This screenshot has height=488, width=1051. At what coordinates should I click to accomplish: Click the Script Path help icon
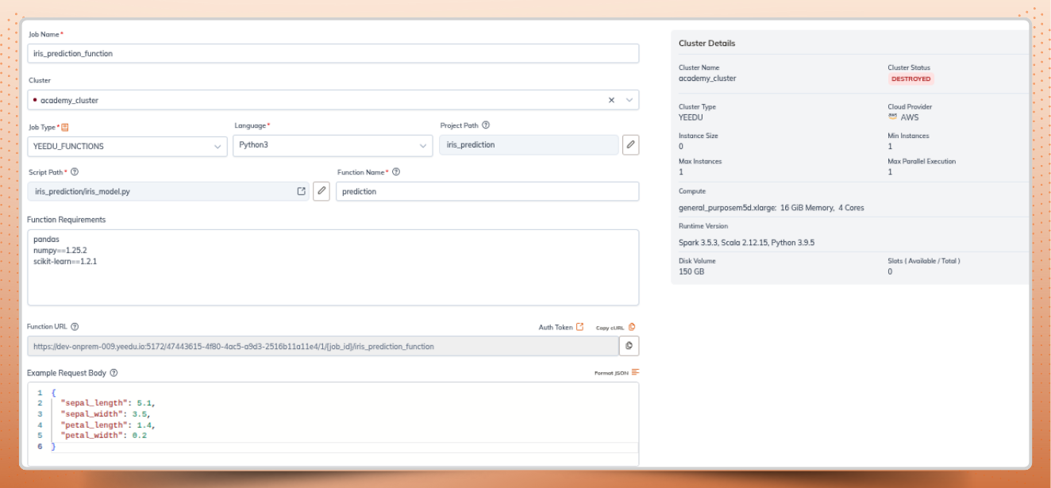pos(73,171)
